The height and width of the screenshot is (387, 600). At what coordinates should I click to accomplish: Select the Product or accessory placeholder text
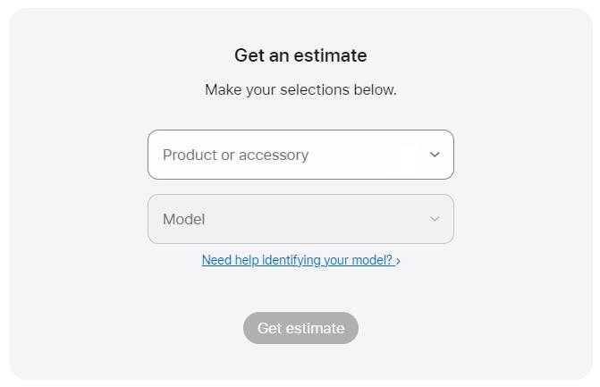coord(235,155)
